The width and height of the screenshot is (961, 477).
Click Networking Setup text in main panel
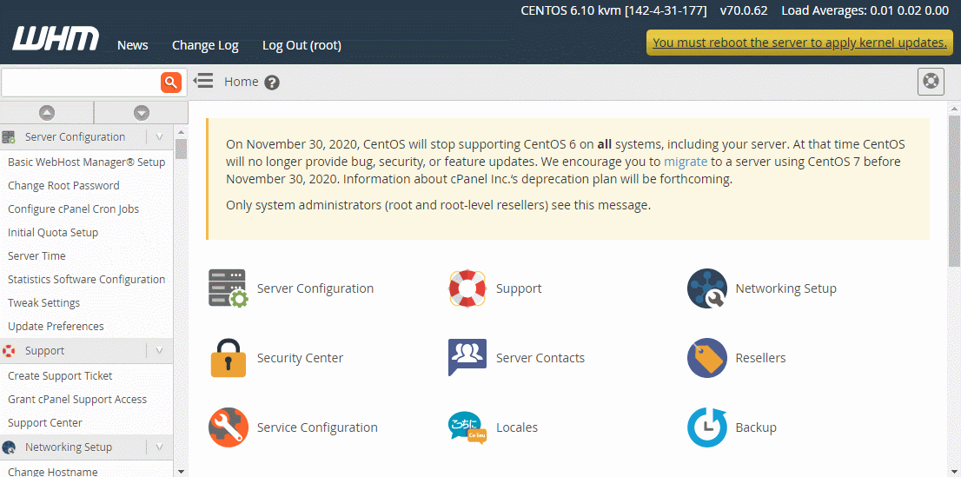[x=785, y=288]
